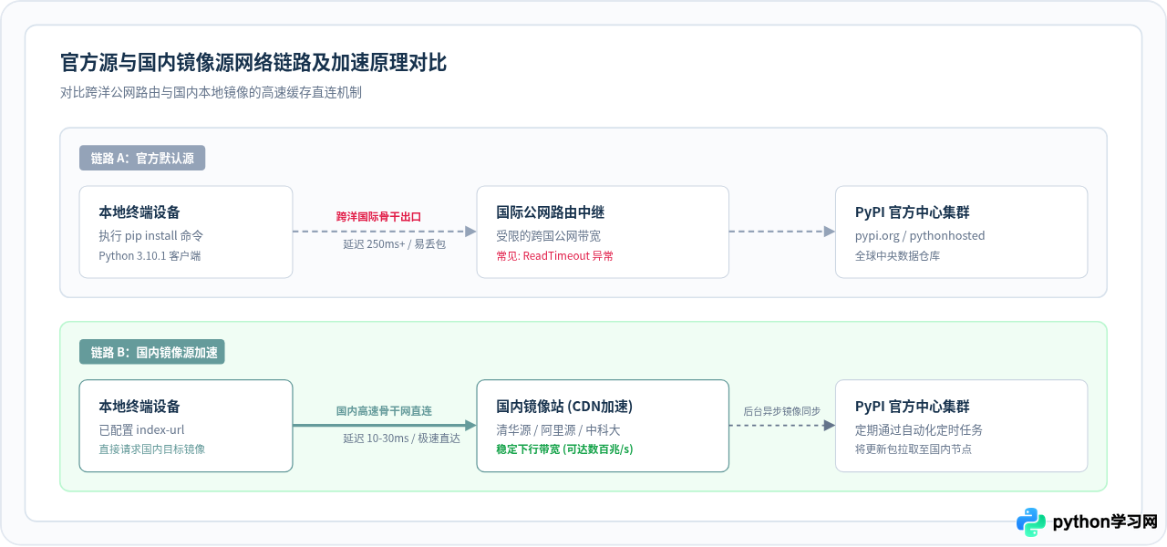Image resolution: width=1167 pixels, height=547 pixels.
Task: Select the 受限的跨国公网带宽 line
Action: (x=549, y=235)
